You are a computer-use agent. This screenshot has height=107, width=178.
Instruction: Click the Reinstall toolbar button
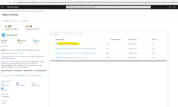tap(24, 21)
